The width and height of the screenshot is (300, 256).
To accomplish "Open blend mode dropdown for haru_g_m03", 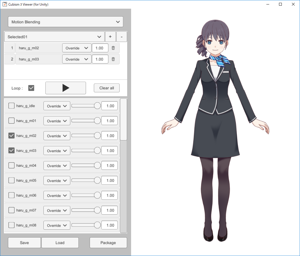I will coord(57,151).
